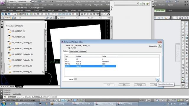This screenshot has height=106, width=189.
Task: Open the Annotate ribbon tab
Action: [x=19, y=11]
